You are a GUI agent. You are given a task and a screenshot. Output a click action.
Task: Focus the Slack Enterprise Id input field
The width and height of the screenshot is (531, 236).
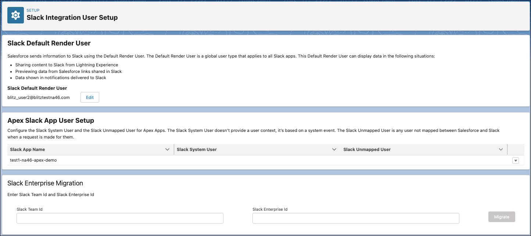tap(356, 218)
